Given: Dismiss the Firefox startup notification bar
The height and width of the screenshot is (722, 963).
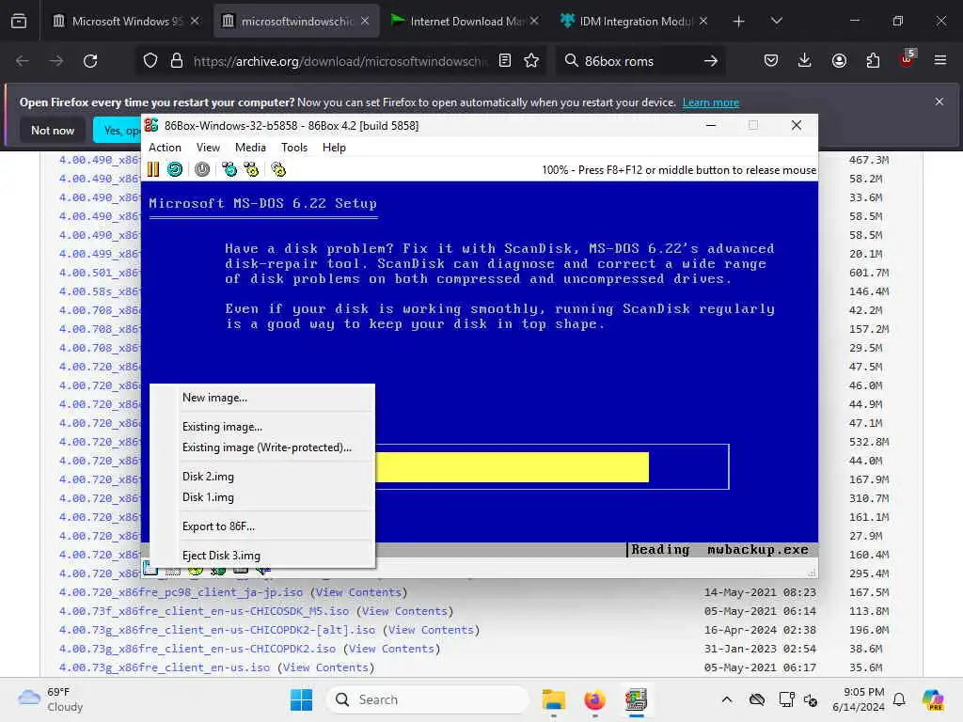Looking at the screenshot, I should [x=939, y=102].
